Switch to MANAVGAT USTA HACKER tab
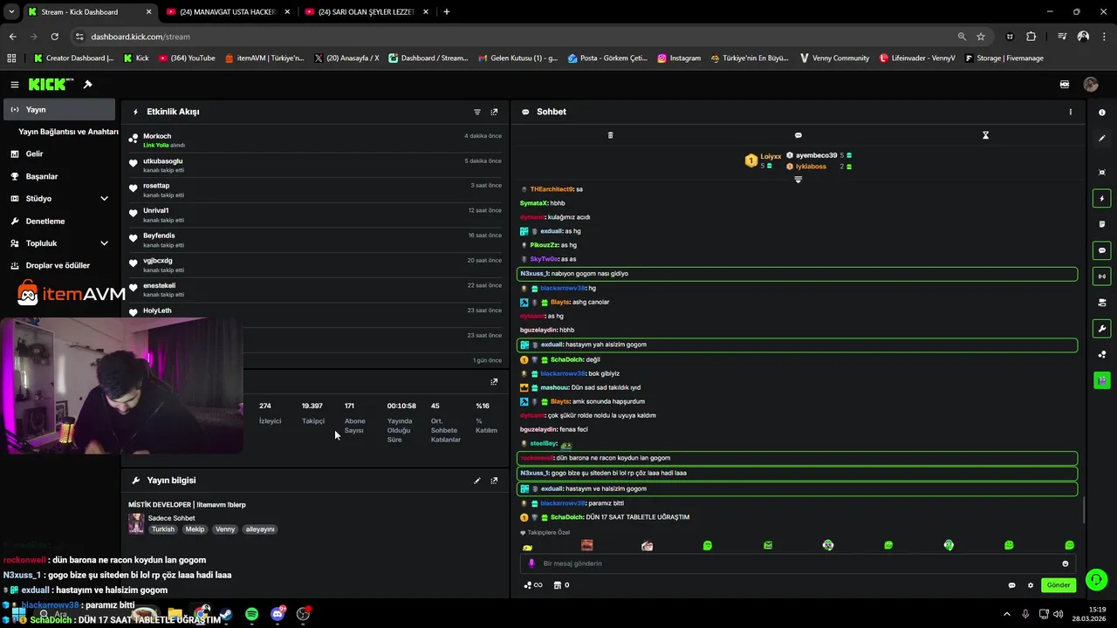The image size is (1117, 628). click(x=227, y=12)
